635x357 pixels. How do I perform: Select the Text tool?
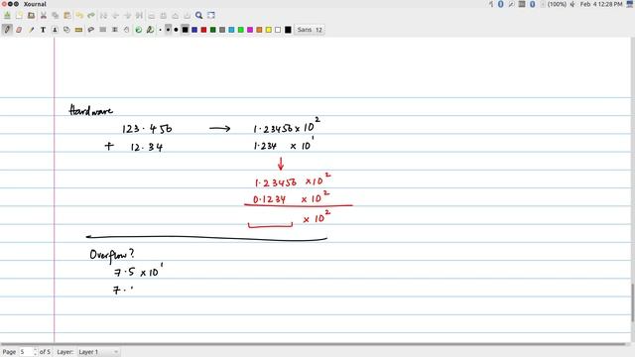click(x=43, y=30)
